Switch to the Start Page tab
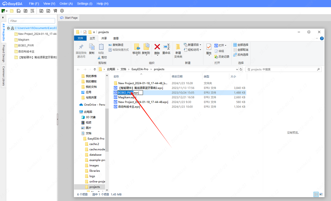 pyautogui.click(x=69, y=18)
